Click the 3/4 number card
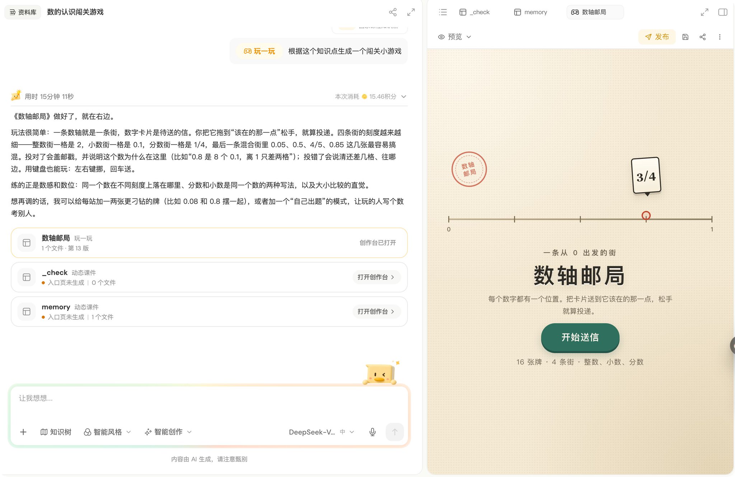This screenshot has height=477, width=735. [x=646, y=176]
